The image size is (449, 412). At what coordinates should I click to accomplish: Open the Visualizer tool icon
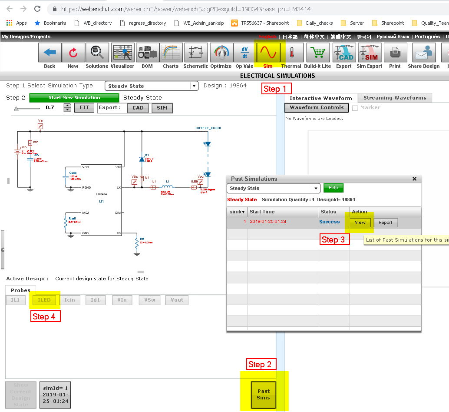122,53
